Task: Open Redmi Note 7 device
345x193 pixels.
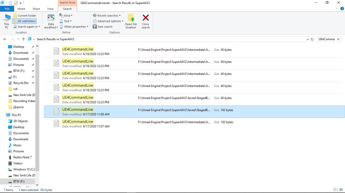Action: click(x=22, y=157)
